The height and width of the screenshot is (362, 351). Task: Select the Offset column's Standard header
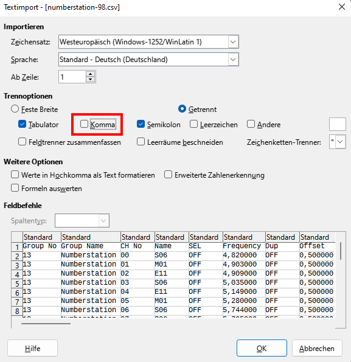tap(318, 237)
